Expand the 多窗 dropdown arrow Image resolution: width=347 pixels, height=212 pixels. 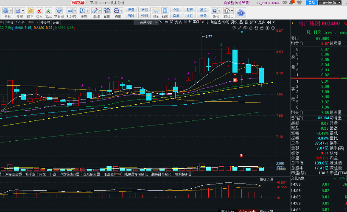coord(23,11)
